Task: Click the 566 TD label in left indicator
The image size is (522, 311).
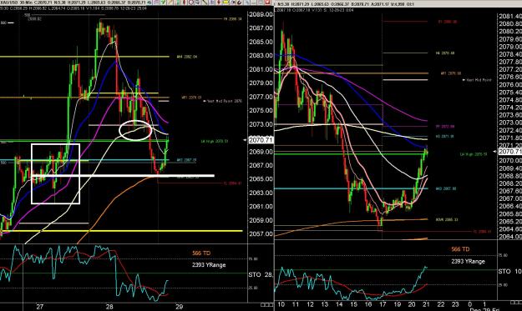Action: coord(201,253)
